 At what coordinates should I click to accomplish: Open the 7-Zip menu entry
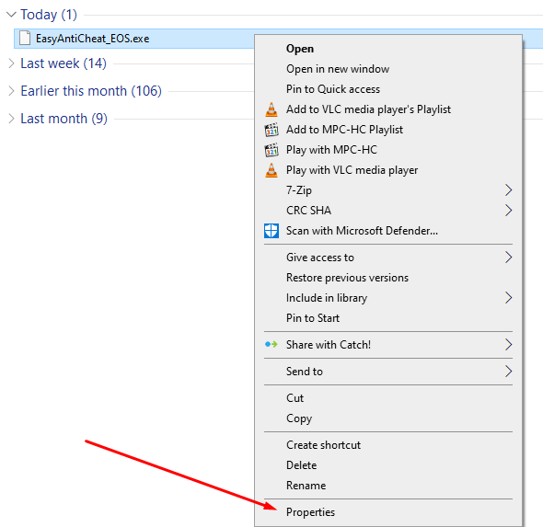(388, 190)
